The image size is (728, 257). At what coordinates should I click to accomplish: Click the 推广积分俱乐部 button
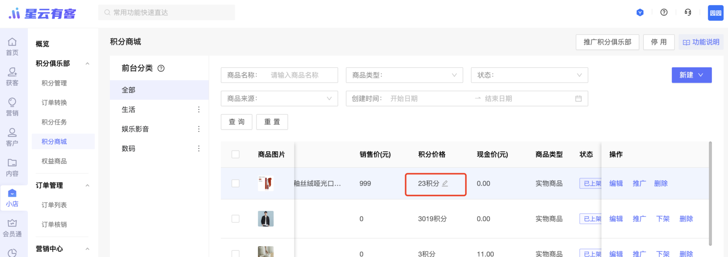click(x=607, y=42)
